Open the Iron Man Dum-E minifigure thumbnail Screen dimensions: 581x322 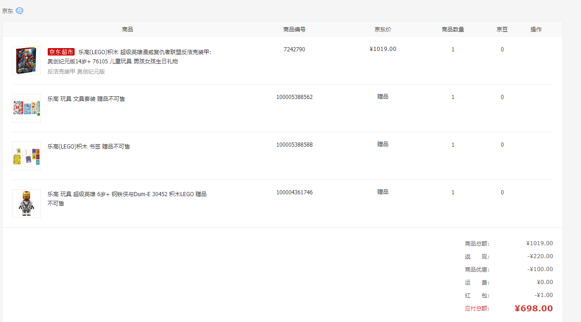tap(26, 204)
